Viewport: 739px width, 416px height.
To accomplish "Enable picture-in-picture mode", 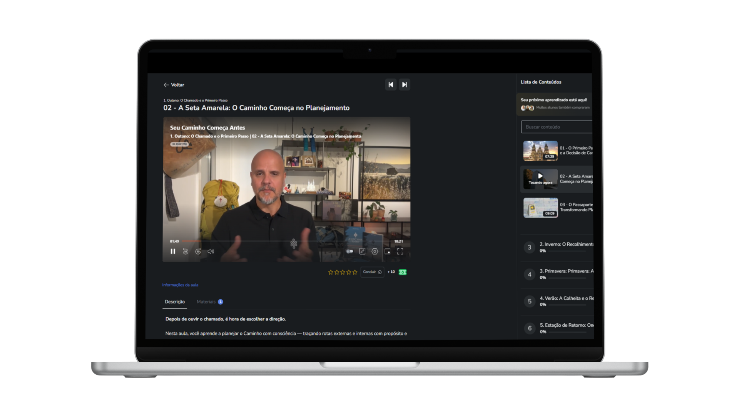I will click(x=388, y=251).
